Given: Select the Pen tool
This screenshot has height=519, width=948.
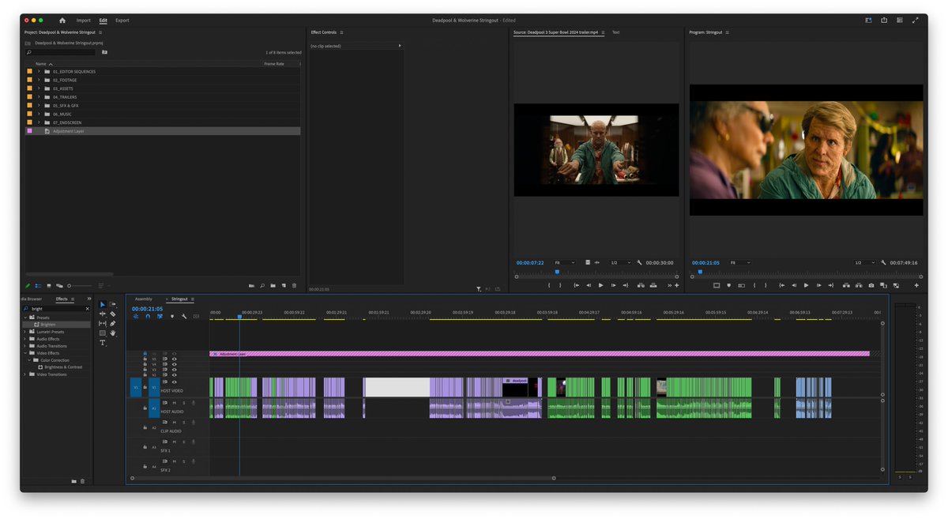Looking at the screenshot, I should coord(113,323).
